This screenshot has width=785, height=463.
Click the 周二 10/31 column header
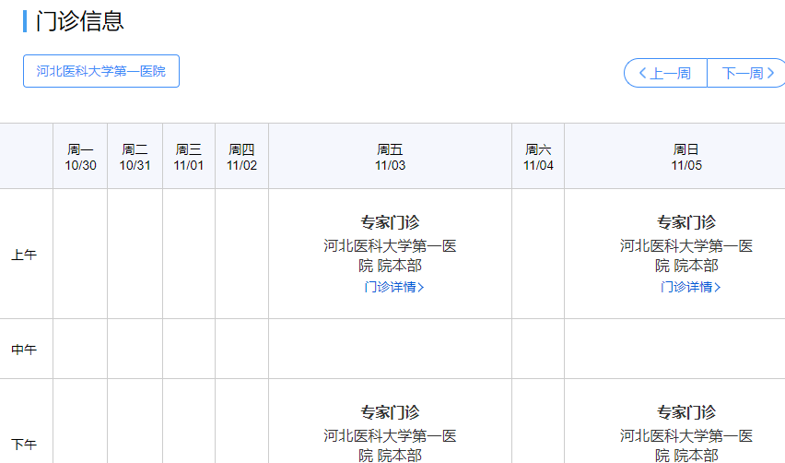pyautogui.click(x=135, y=157)
